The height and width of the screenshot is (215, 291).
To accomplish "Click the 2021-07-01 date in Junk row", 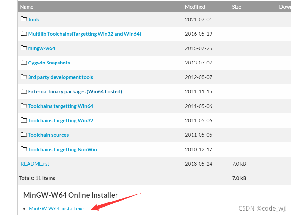I will (x=198, y=20).
